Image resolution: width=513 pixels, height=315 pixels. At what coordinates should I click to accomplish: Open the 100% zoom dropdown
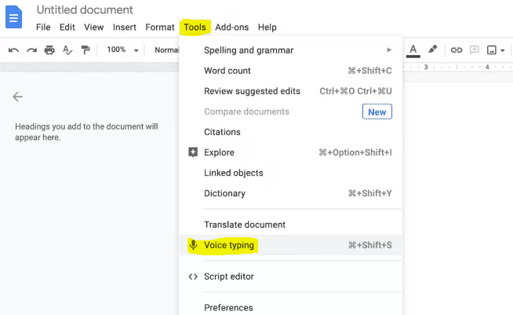[x=122, y=49]
